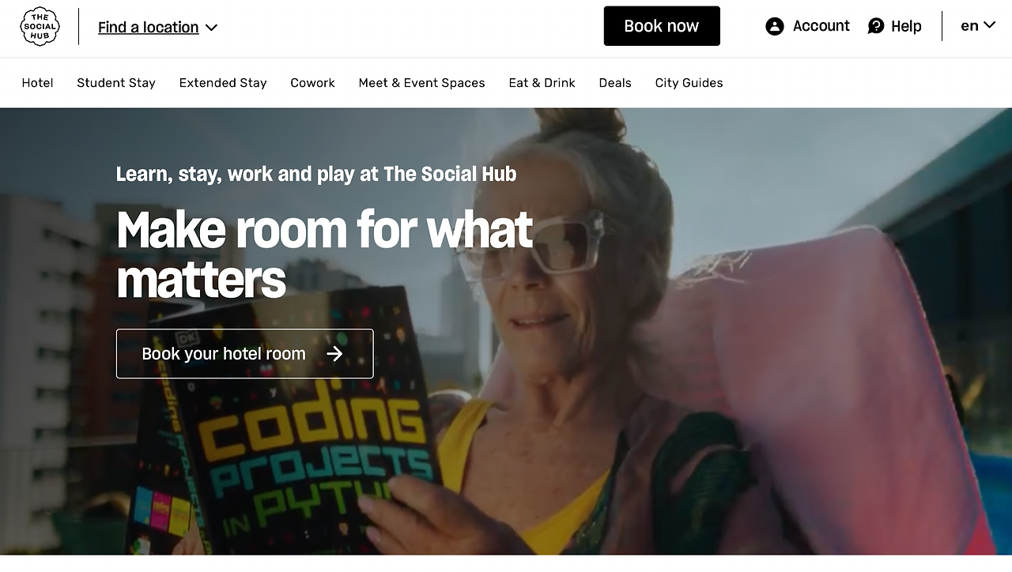The width and height of the screenshot is (1012, 572).
Task: Open the Hotel menu item
Action: pos(37,83)
